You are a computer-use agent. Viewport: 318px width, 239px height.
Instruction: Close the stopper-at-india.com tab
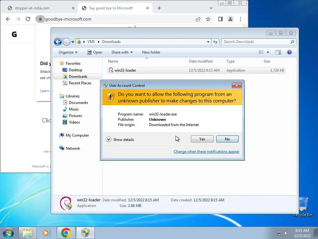[x=73, y=8]
